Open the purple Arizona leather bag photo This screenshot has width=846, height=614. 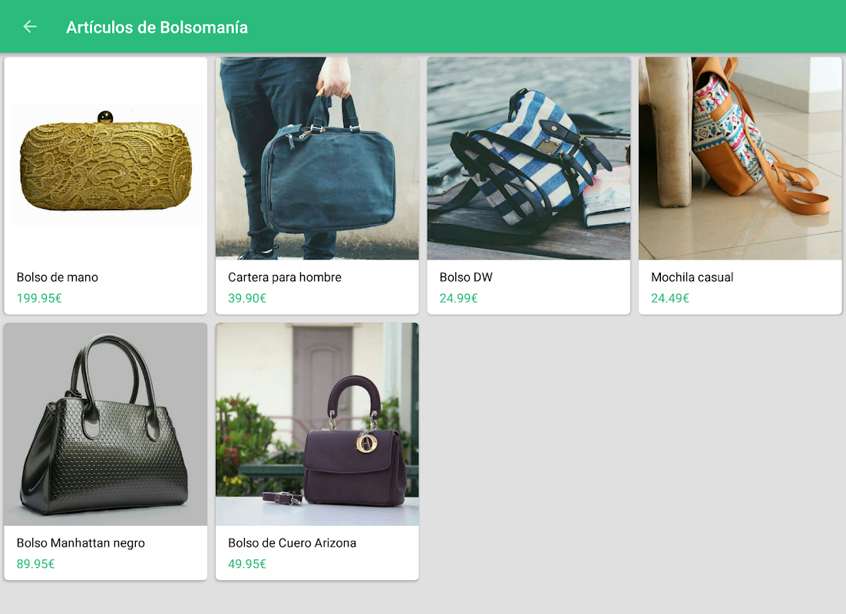coord(317,424)
